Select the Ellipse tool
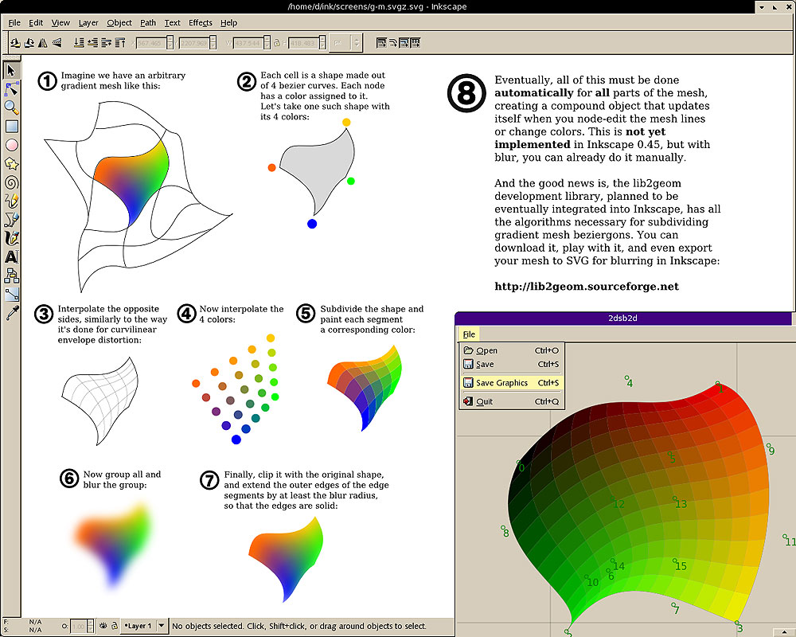 (x=11, y=145)
